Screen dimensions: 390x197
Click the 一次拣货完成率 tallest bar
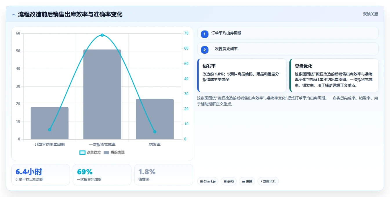pos(102,94)
